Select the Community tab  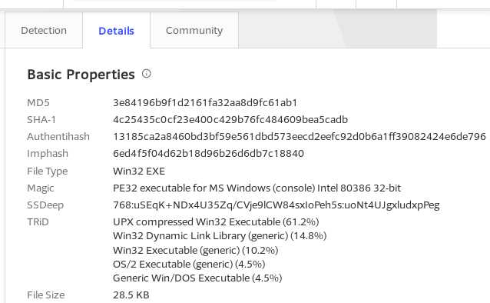point(194,30)
